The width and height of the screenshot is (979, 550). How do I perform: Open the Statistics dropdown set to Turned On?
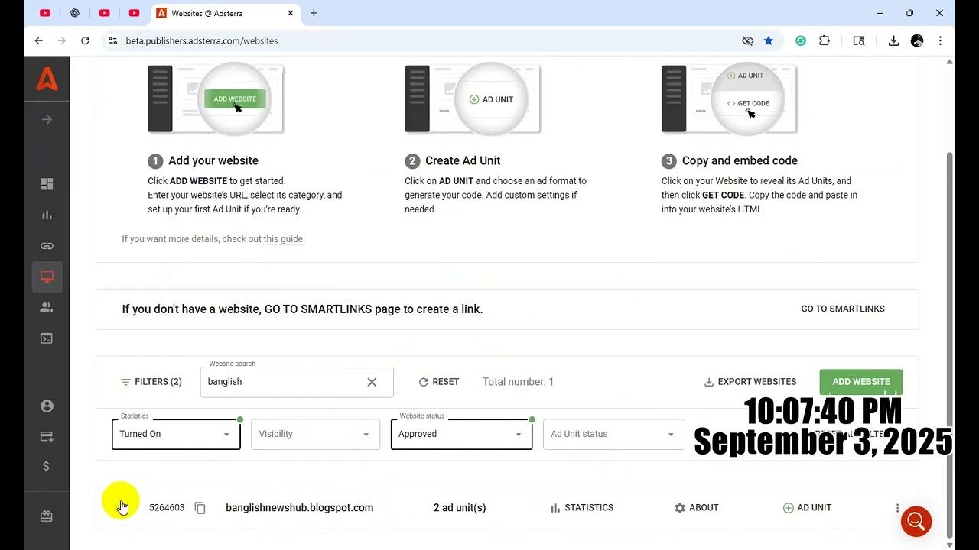point(176,434)
